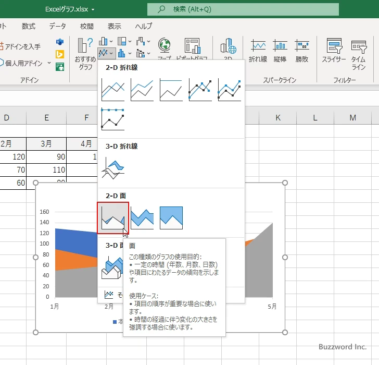The width and height of the screenshot is (379, 365).
Task: Select column header K
Action: [277, 118]
